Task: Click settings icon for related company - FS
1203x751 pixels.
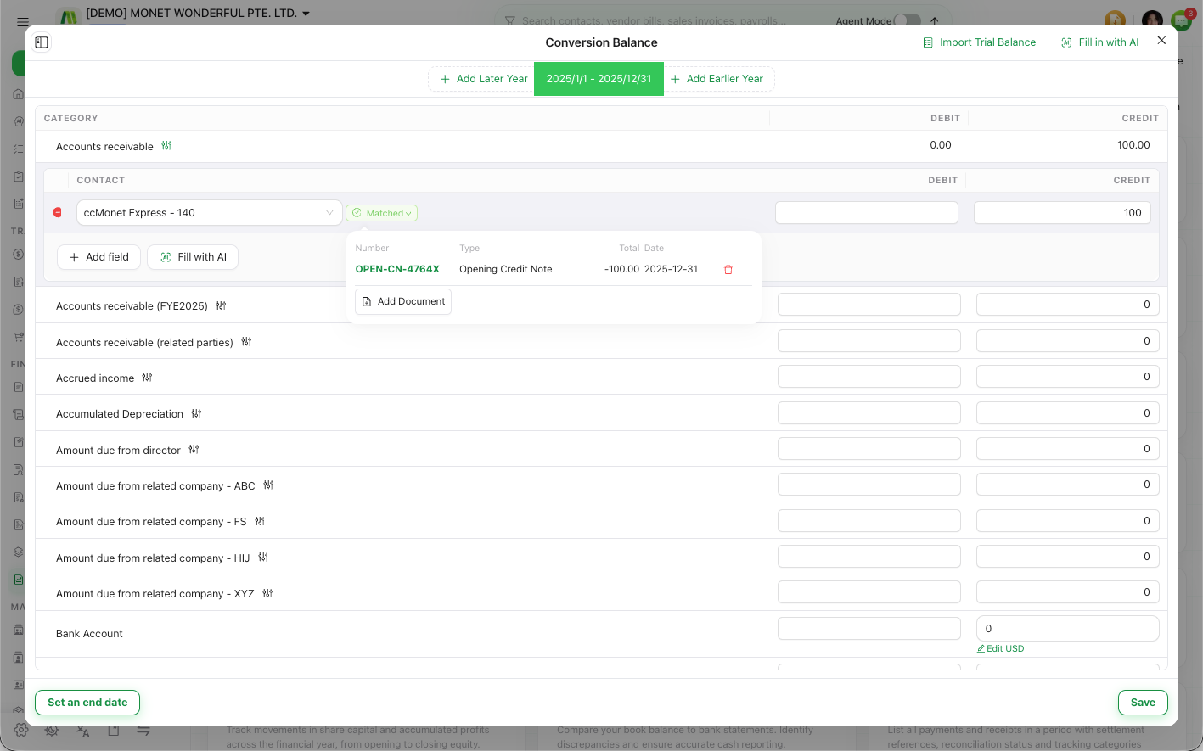Action: [x=260, y=521]
